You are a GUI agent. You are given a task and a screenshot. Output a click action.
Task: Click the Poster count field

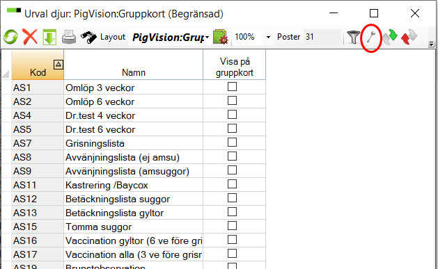[x=322, y=37]
